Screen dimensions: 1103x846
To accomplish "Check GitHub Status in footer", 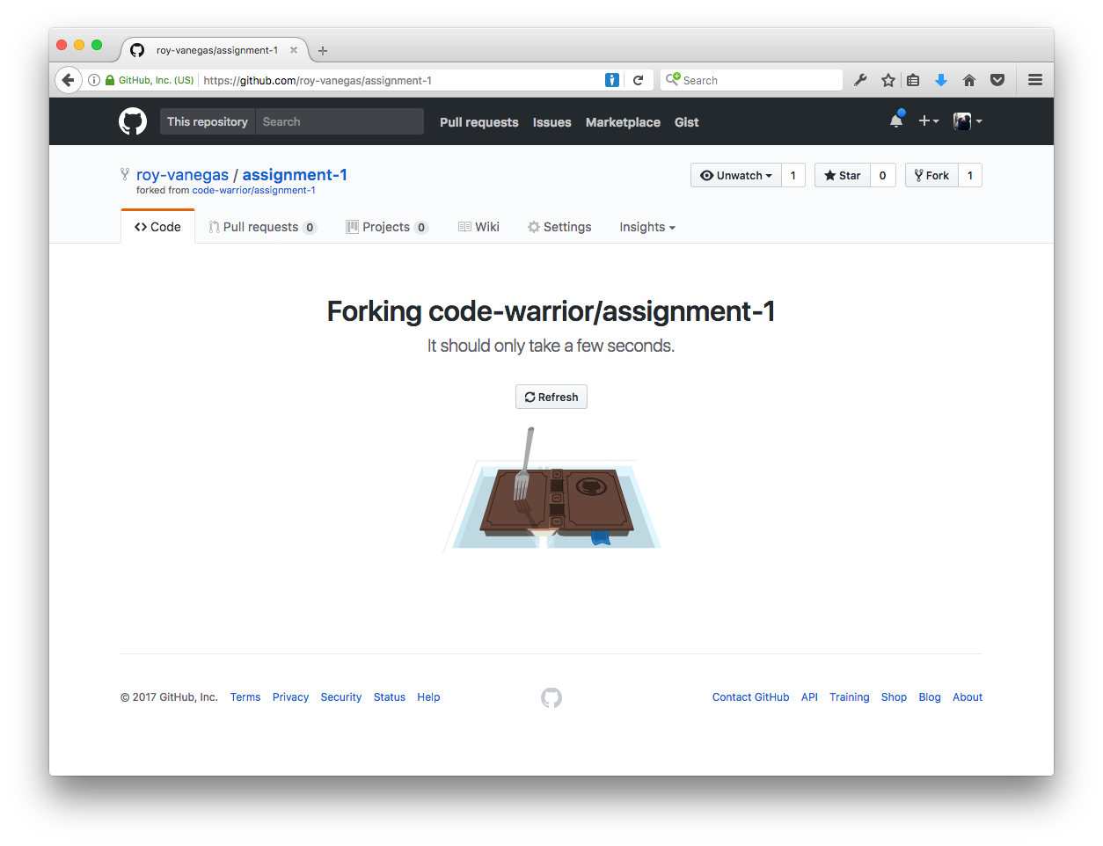I will tap(390, 697).
